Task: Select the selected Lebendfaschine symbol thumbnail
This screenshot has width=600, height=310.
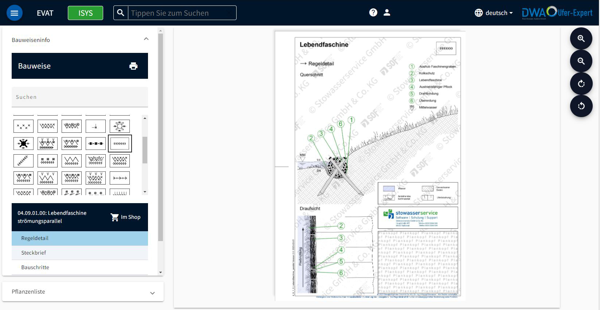Action: point(120,144)
